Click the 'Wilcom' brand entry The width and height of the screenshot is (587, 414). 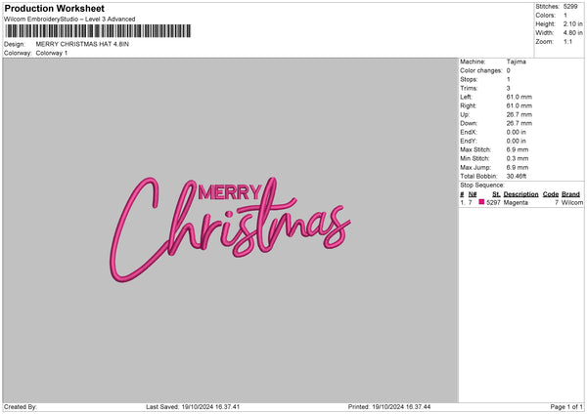(x=572, y=202)
